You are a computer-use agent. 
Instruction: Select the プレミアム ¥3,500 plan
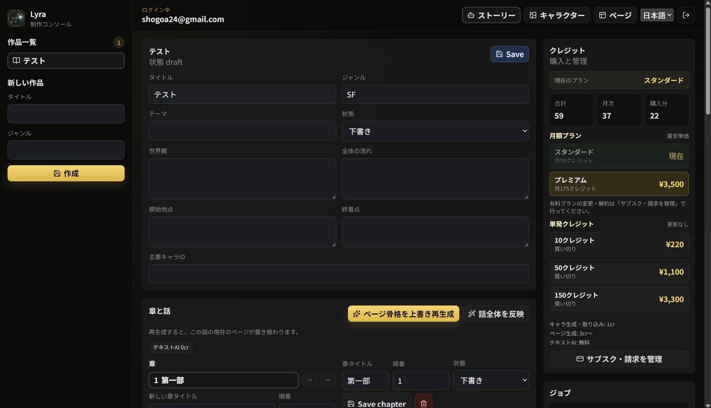click(619, 184)
